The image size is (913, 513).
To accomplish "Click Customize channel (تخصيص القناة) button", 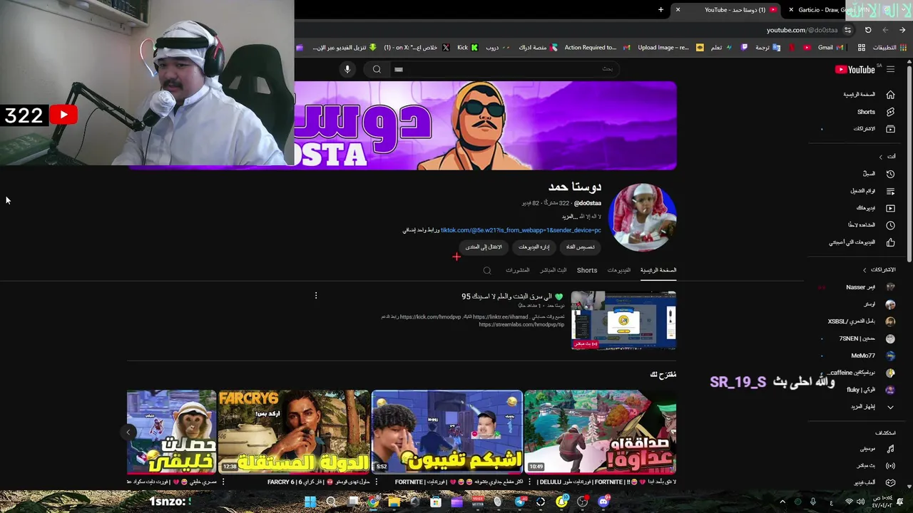I will [581, 247].
